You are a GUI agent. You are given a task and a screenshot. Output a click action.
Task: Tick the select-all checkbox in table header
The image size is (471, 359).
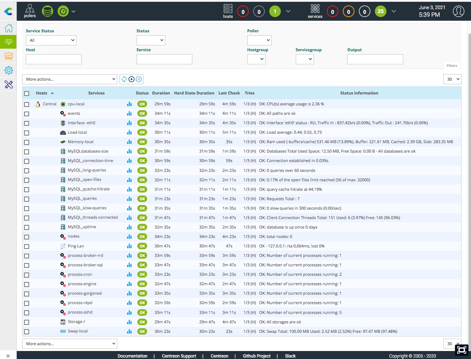pos(27,93)
